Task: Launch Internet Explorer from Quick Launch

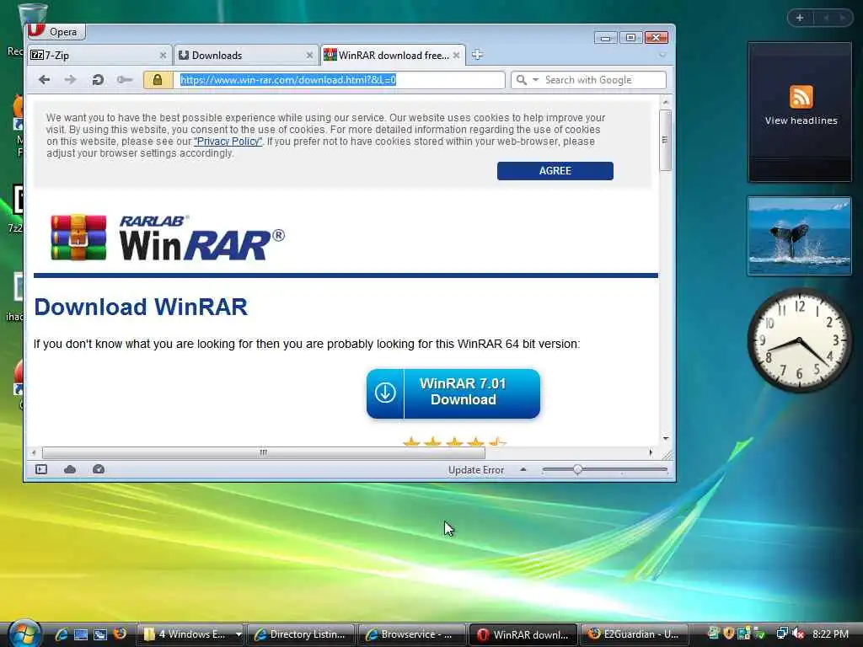Action: (61, 634)
